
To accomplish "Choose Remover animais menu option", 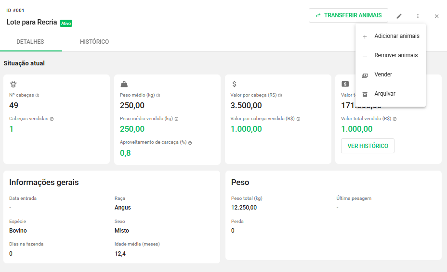I will tap(396, 55).
